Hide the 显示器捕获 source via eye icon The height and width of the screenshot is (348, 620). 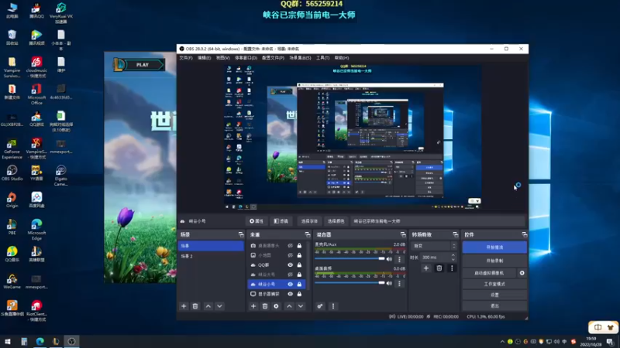pos(290,294)
